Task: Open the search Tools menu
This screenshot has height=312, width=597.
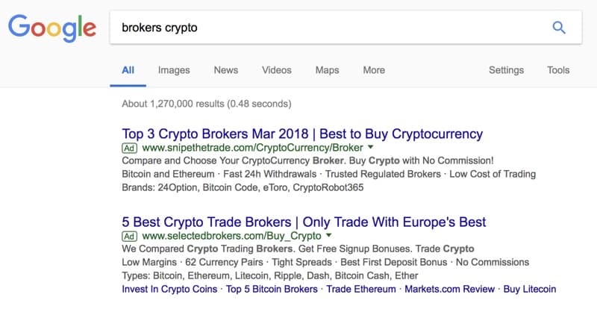Action: 558,70
